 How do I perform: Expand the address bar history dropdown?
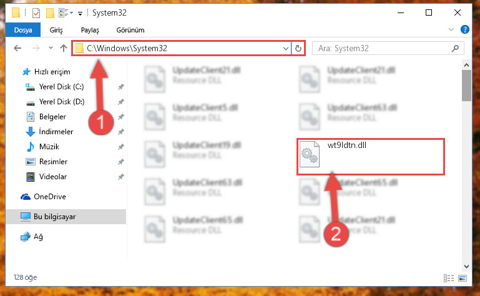(x=286, y=49)
